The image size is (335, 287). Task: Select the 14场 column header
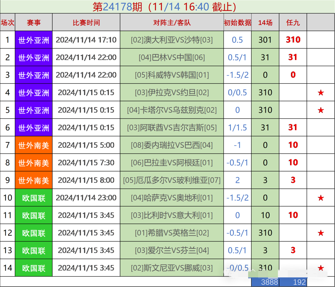pos(265,22)
